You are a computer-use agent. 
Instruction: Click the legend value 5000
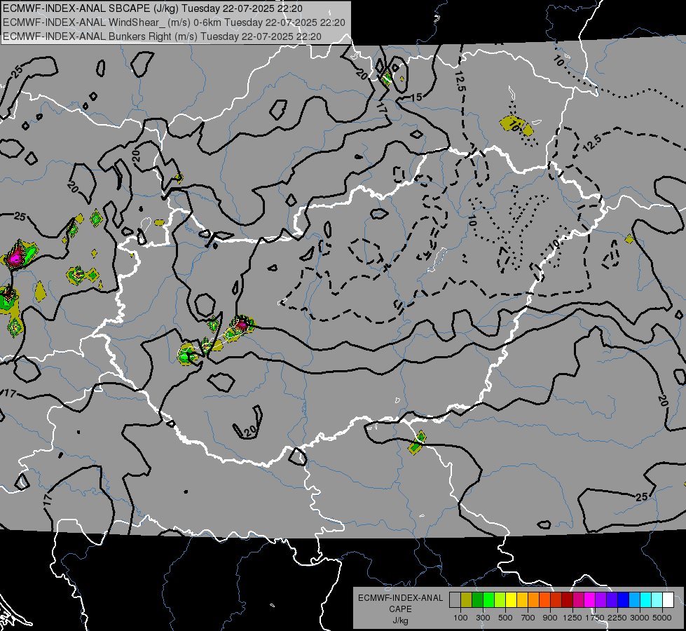(x=662, y=618)
